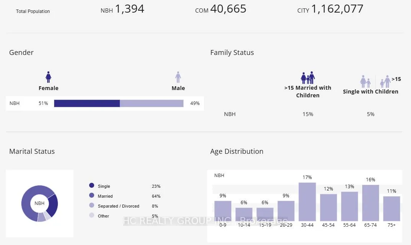411x245 pixels.
Task: Click the "Gender" section heading
Action: click(21, 53)
